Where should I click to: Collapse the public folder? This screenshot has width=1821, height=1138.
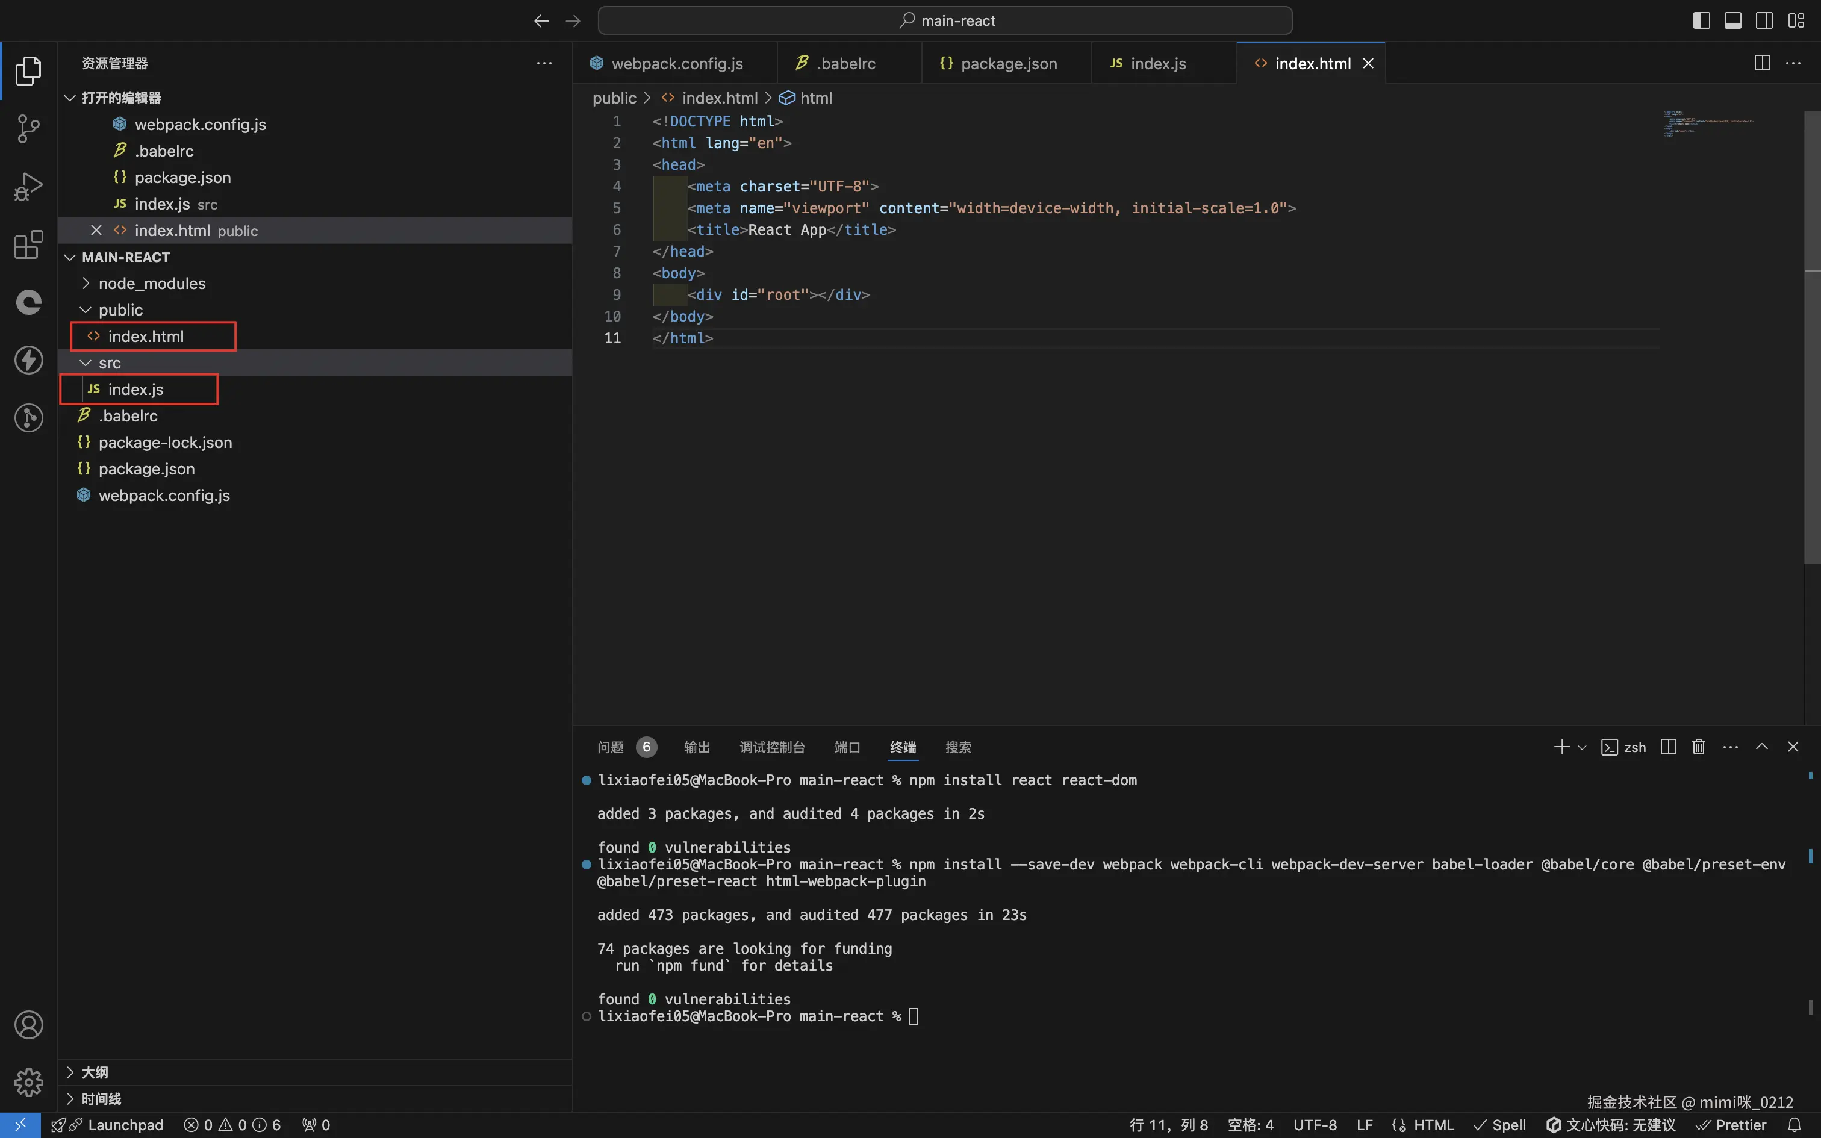point(120,309)
